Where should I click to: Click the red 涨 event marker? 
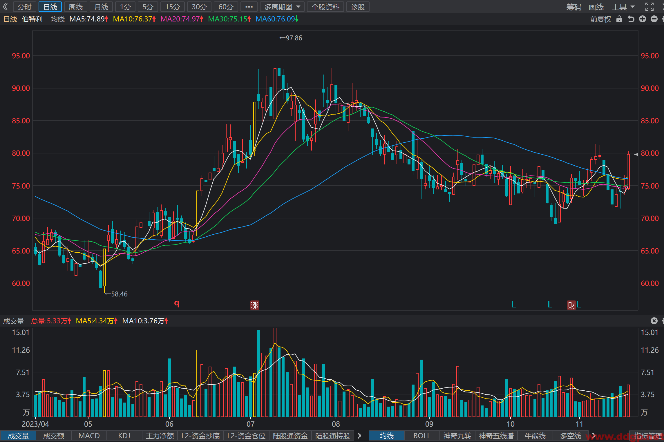[x=254, y=305]
